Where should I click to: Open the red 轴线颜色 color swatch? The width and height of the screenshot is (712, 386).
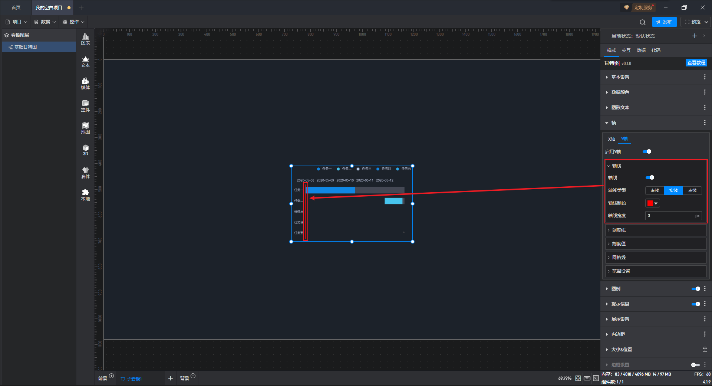coord(652,203)
